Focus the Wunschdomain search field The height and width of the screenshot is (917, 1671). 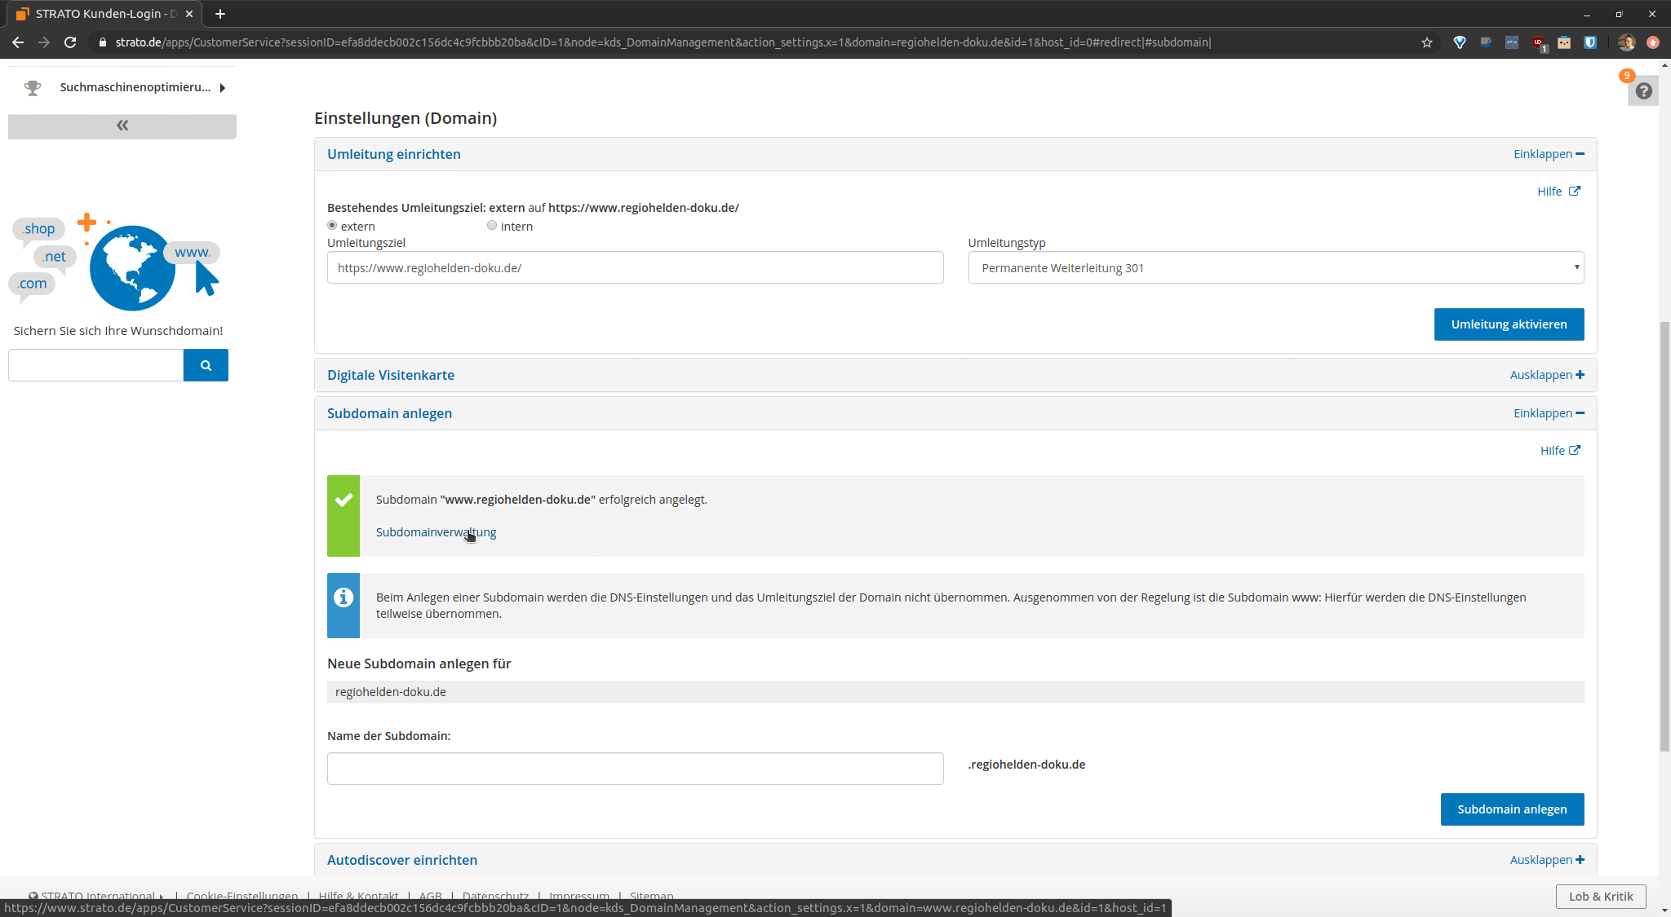coord(95,365)
